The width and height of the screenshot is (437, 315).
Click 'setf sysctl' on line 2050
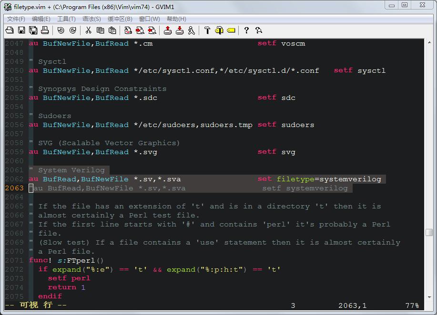[360, 70]
